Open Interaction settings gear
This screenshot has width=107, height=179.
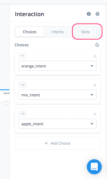point(97,14)
